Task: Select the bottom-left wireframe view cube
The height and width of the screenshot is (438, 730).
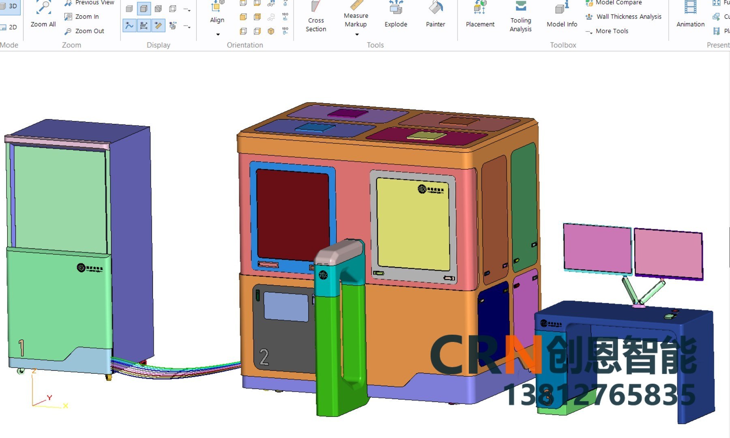Action: 243,31
